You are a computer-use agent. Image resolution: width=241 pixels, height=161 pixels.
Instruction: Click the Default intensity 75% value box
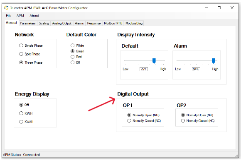point(143,69)
